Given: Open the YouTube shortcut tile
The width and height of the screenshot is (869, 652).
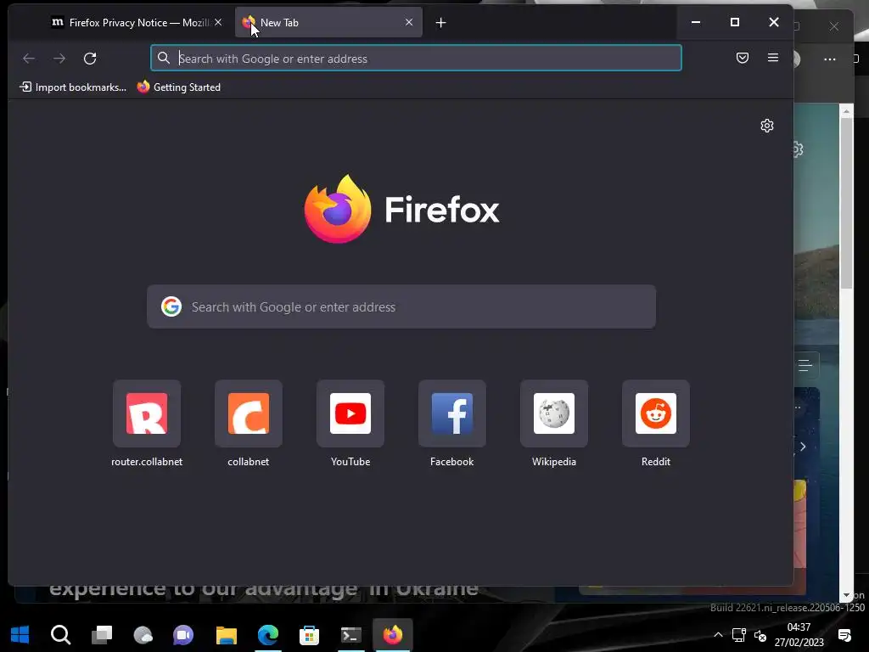Looking at the screenshot, I should coord(350,424).
